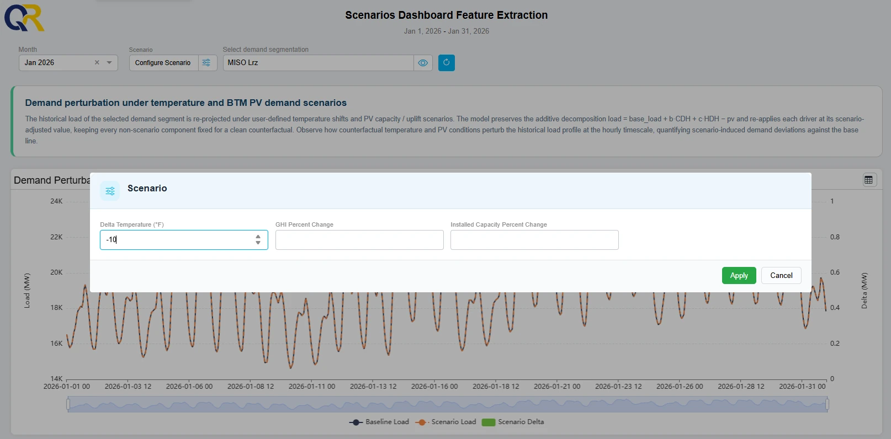This screenshot has width=891, height=439.
Task: Decrement Delta Temperature with down arrow
Action: tap(258, 243)
